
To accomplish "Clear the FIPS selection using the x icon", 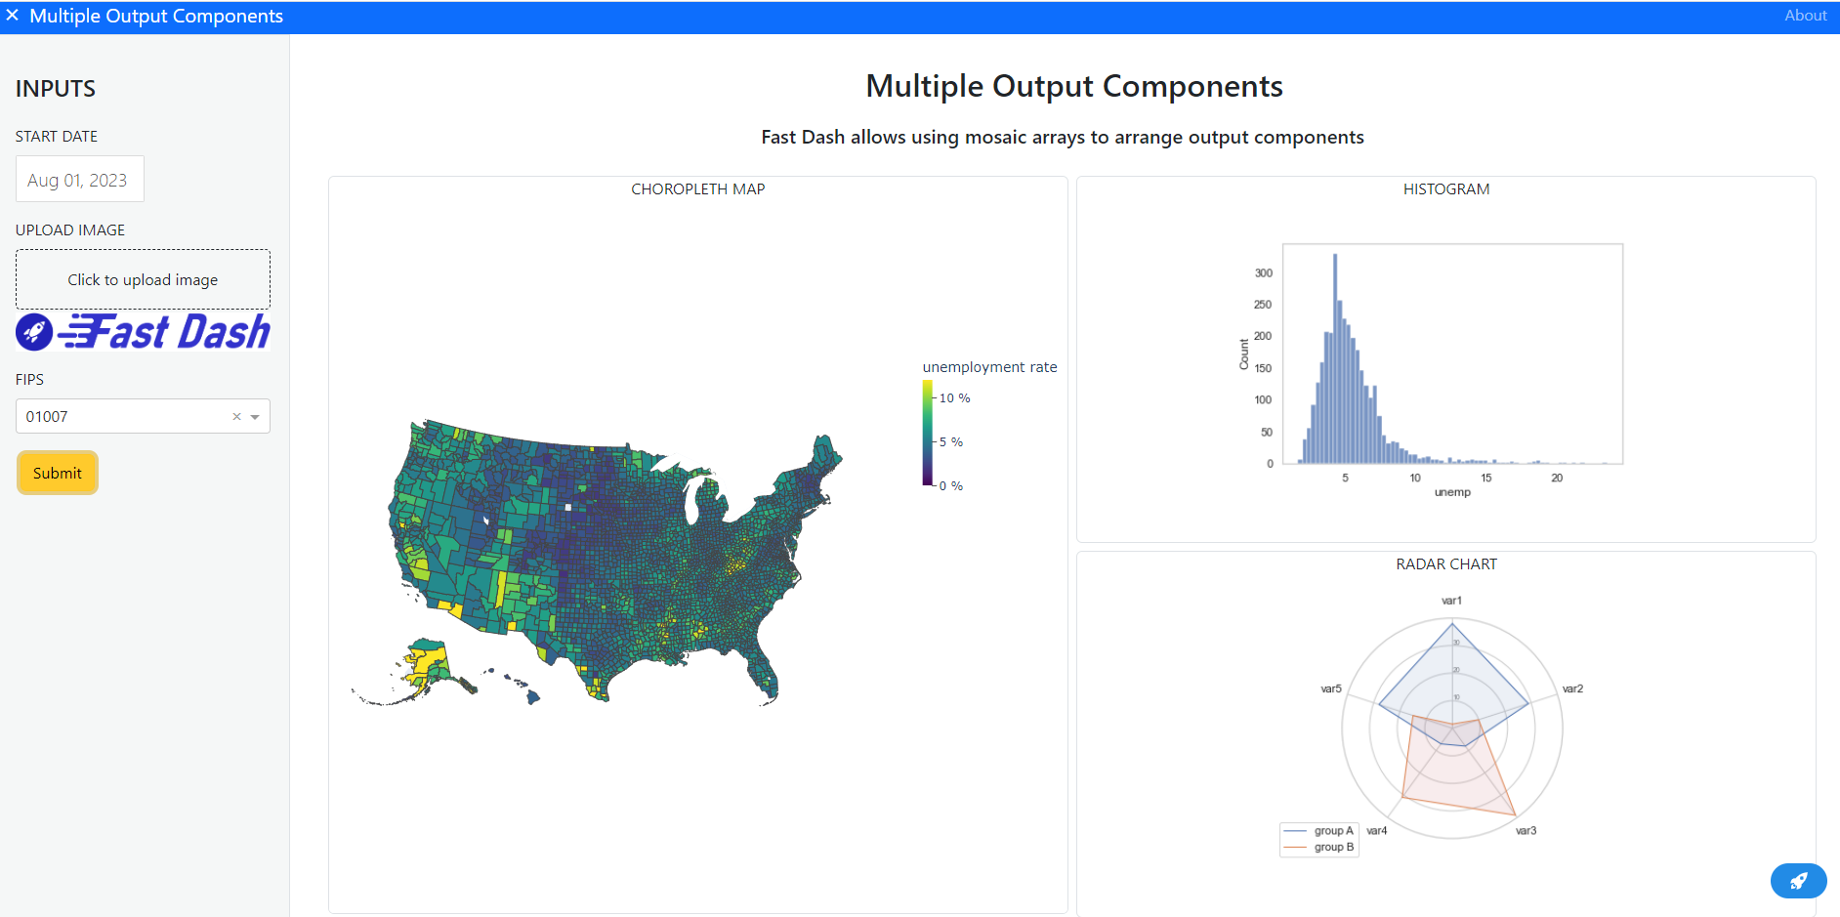I will coord(236,416).
